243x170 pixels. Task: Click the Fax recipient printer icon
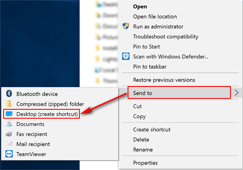pyautogui.click(x=9, y=134)
